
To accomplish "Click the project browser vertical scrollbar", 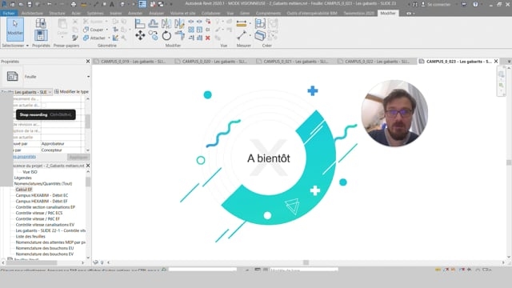I will pyautogui.click(x=88, y=182).
